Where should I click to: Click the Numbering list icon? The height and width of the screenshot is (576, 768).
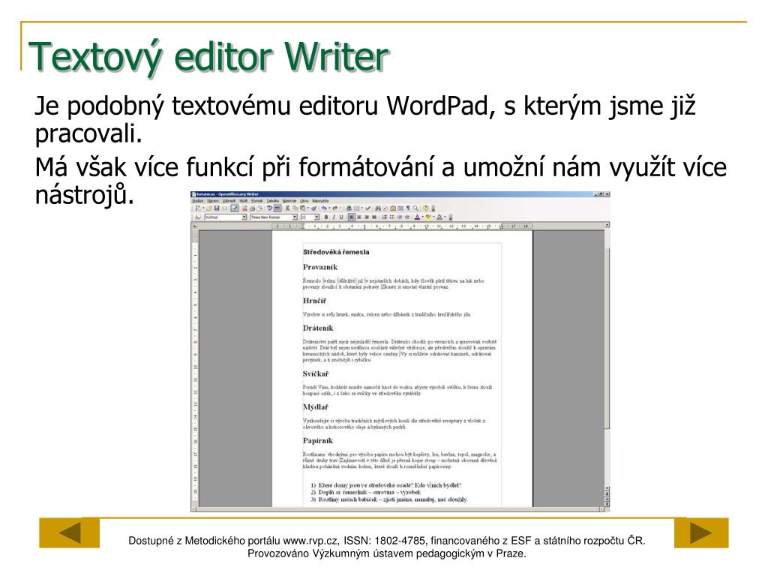tap(385, 217)
